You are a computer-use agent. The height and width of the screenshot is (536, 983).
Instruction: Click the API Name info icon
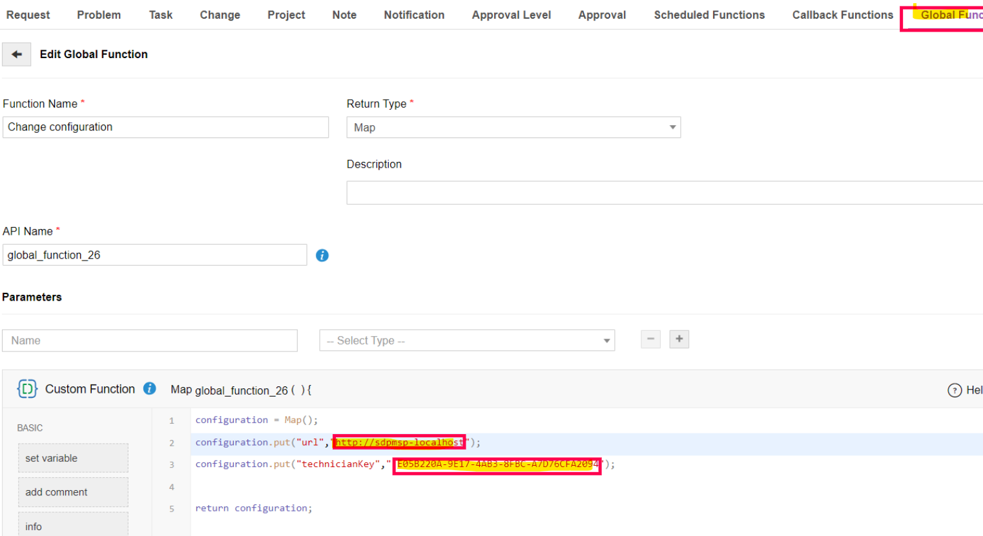tap(322, 255)
